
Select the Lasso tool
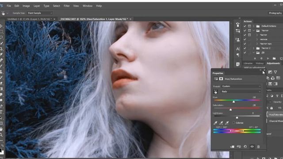click(x=1, y=38)
